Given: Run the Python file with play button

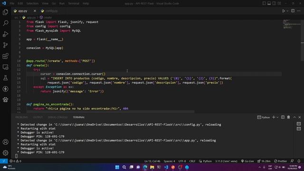Looking at the screenshot, I should tap(284, 11).
